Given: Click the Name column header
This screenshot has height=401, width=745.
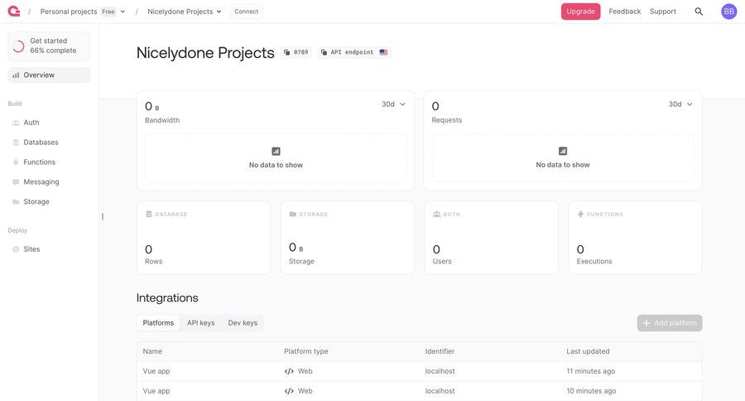Looking at the screenshot, I should click(152, 351).
